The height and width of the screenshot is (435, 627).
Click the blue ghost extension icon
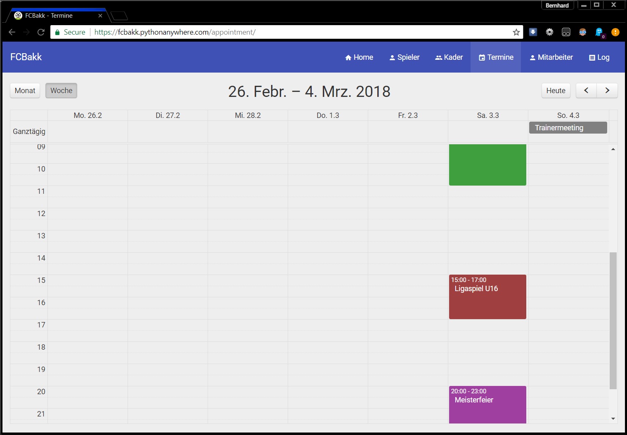tap(599, 32)
